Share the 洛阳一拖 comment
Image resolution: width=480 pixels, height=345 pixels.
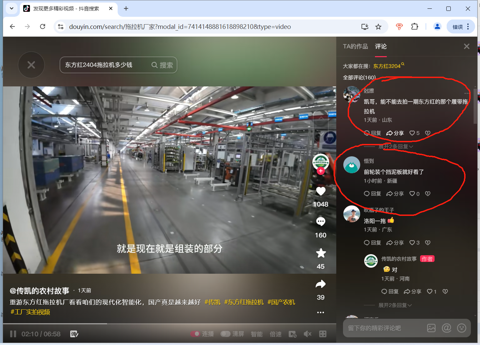click(x=395, y=243)
